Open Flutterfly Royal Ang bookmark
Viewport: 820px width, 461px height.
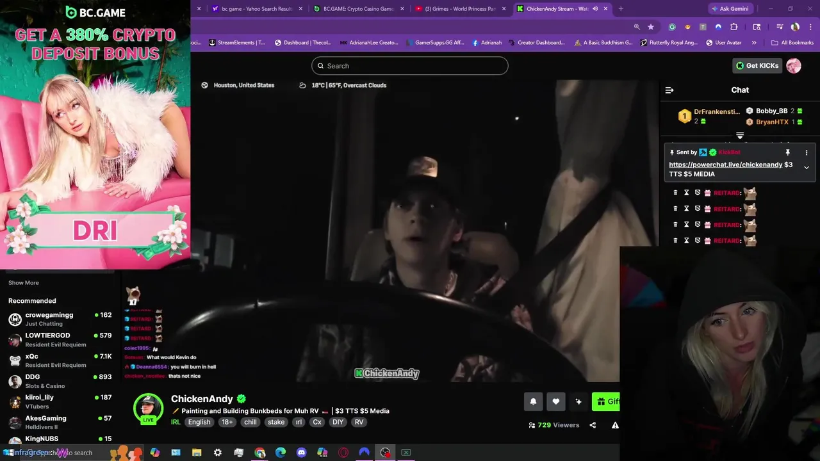click(668, 43)
